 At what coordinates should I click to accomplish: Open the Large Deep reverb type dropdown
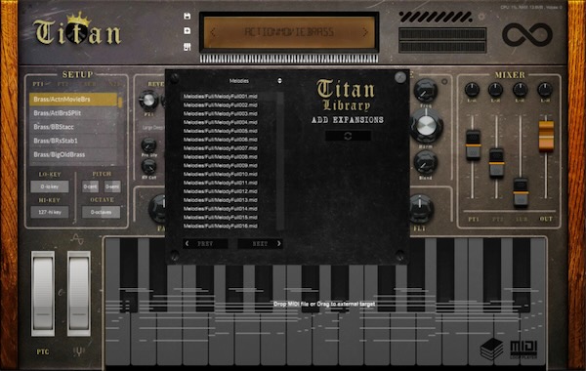click(x=153, y=127)
